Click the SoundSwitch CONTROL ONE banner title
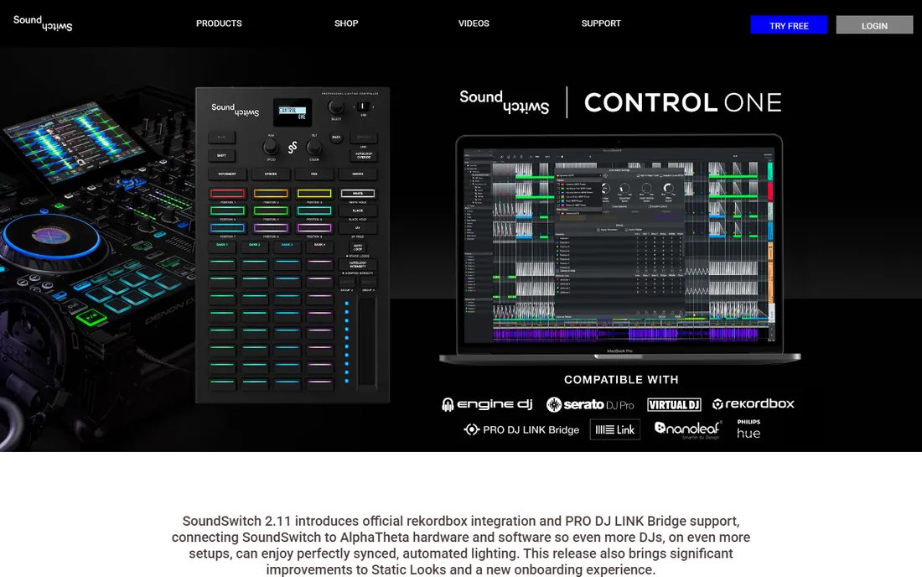This screenshot has height=577, width=922. pos(620,102)
